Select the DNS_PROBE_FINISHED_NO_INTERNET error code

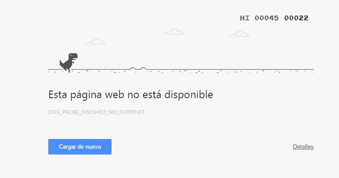click(x=96, y=112)
